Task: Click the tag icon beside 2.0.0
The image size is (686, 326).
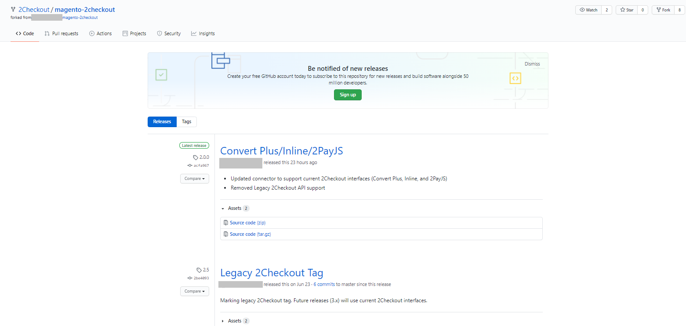Action: 196,157
